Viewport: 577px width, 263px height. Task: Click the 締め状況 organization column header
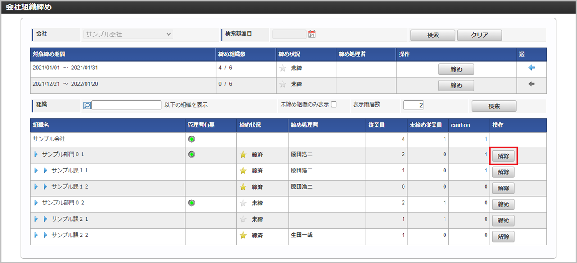pyautogui.click(x=250, y=125)
